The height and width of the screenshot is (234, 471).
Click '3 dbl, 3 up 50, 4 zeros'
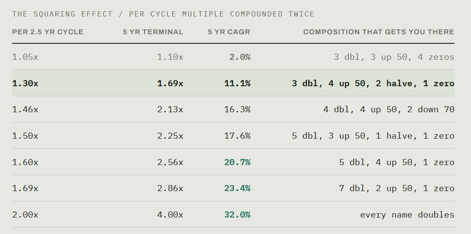394,57
